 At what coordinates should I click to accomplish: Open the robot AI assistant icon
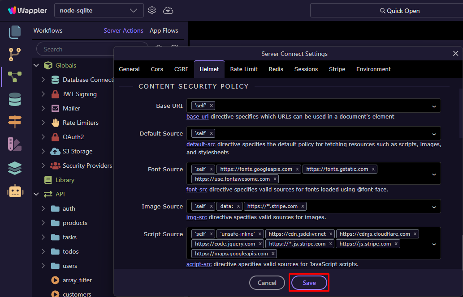tap(15, 191)
